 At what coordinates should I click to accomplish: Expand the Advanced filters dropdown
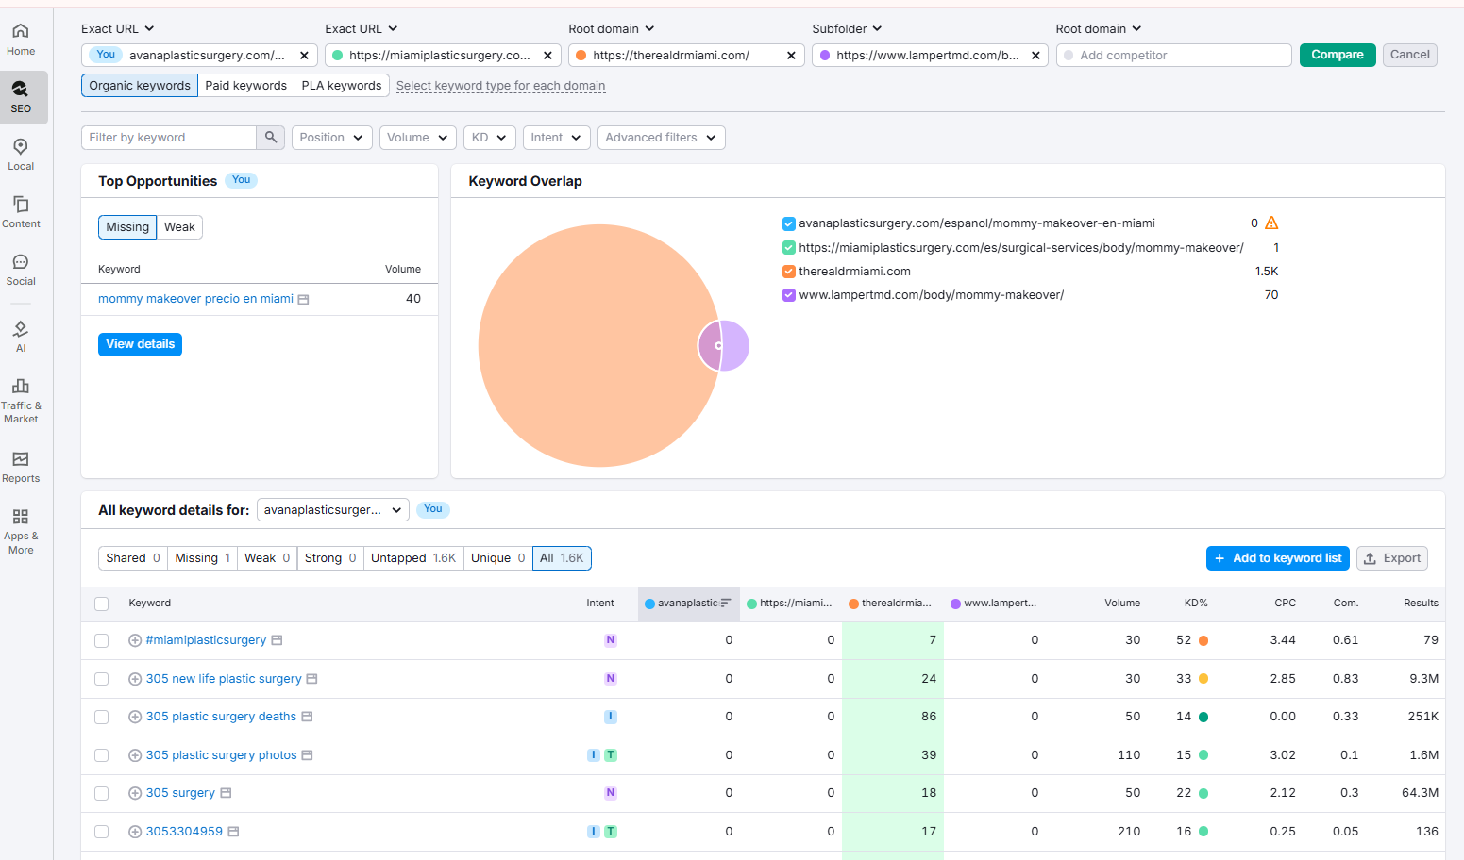[x=661, y=138]
